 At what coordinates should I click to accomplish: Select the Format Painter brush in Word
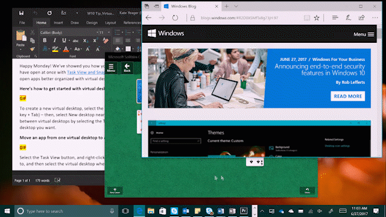pos(32,49)
